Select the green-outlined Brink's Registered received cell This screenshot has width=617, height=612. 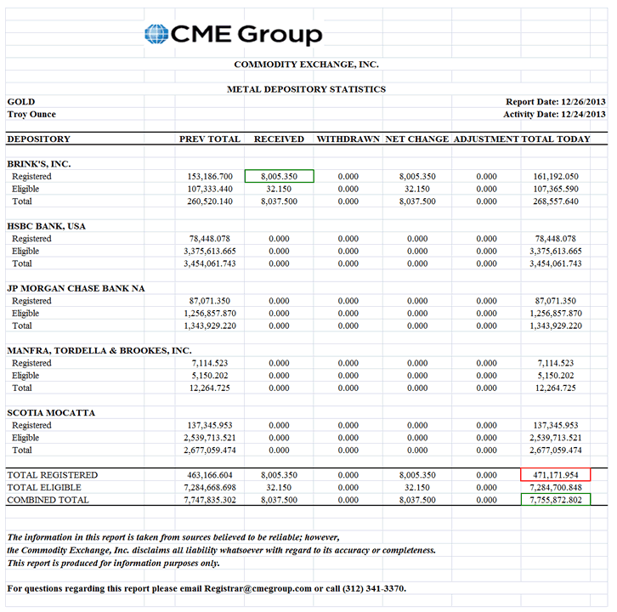pos(279,177)
